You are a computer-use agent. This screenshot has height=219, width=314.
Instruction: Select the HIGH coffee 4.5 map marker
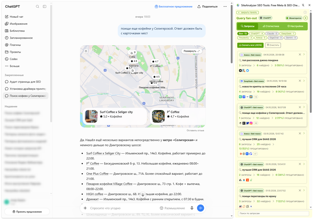coord(156,77)
